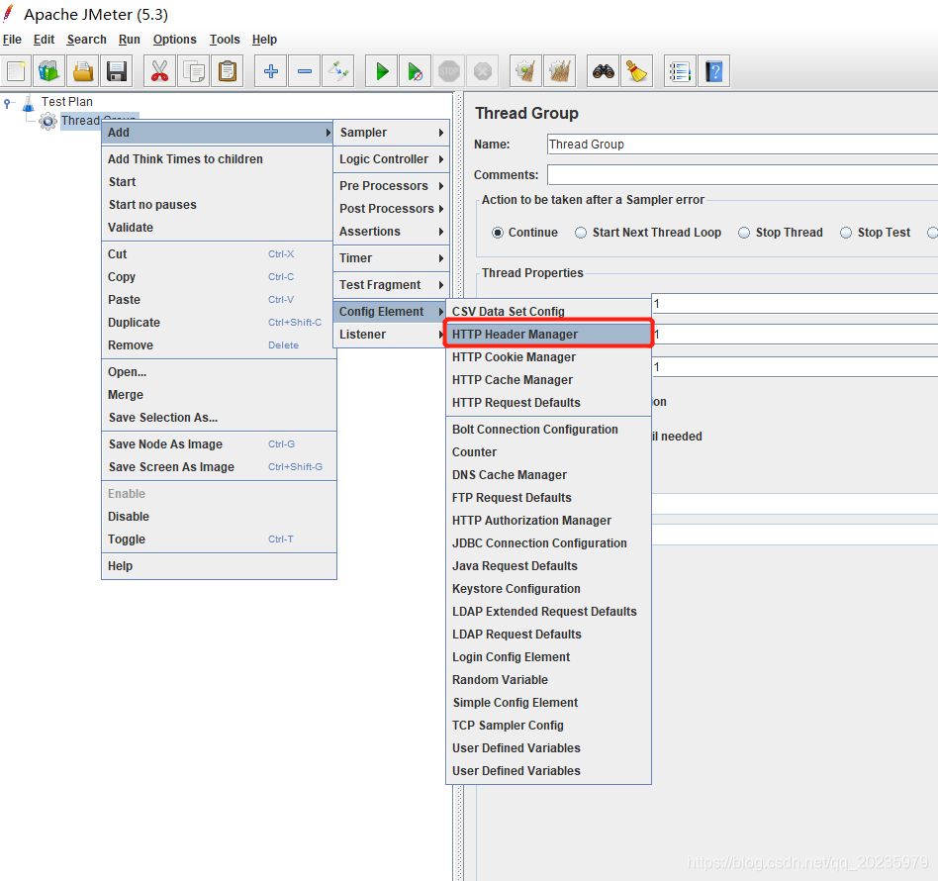Expand the Test Fragment submenu
Screen dimensions: 938x881
click(391, 285)
